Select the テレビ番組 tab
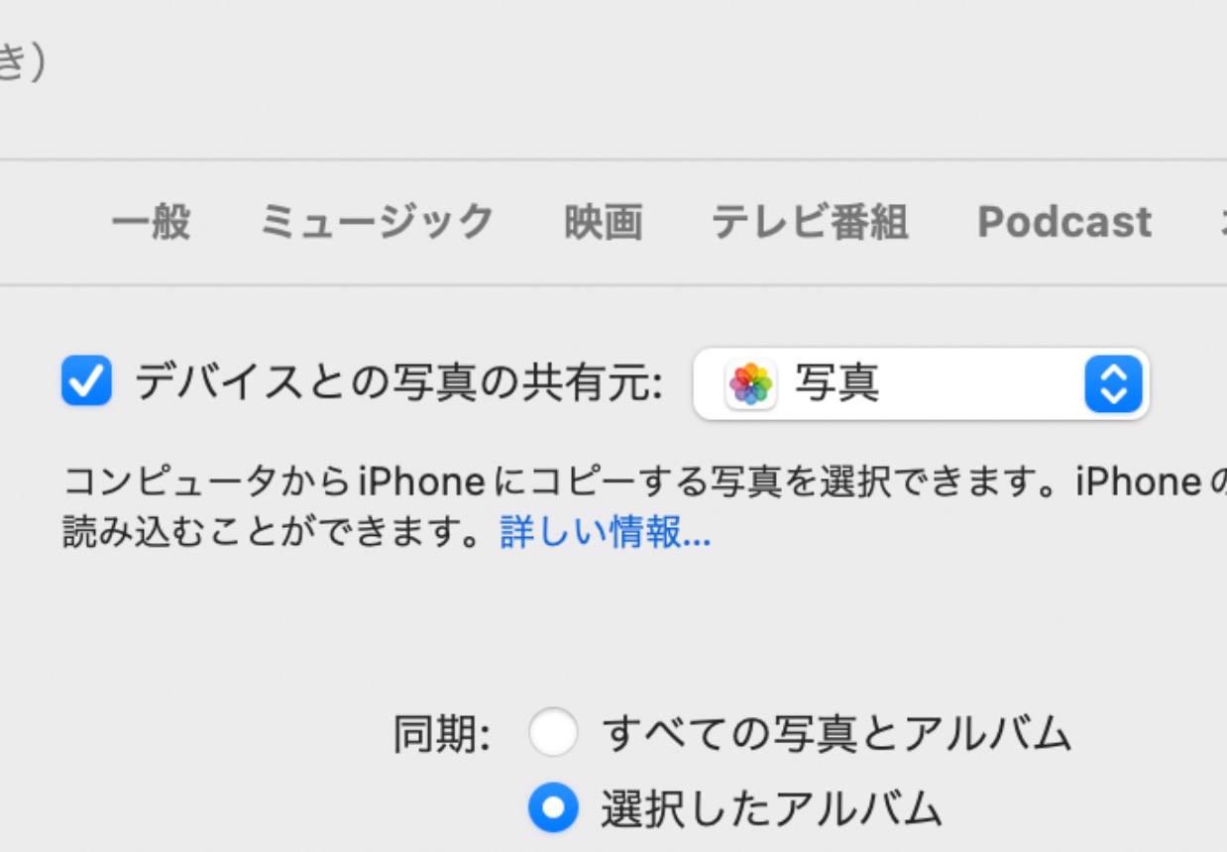Screen dimensions: 1227x852 [x=809, y=222]
